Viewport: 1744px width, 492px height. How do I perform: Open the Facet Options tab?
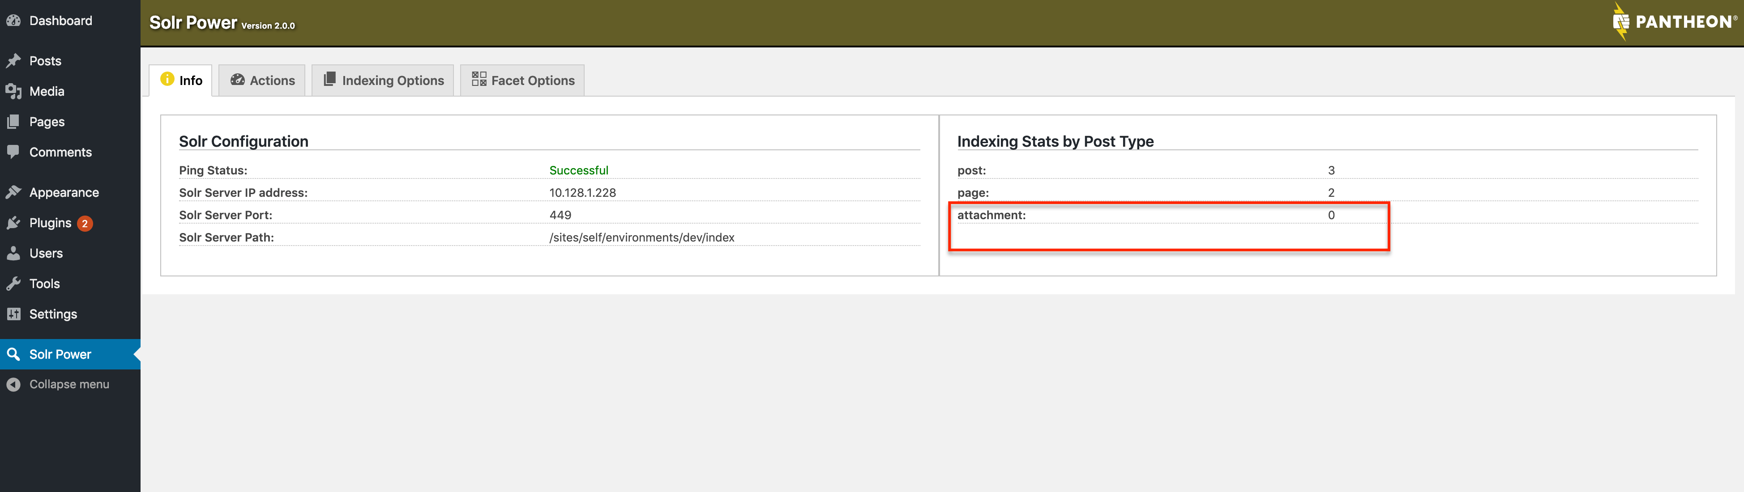pos(523,81)
